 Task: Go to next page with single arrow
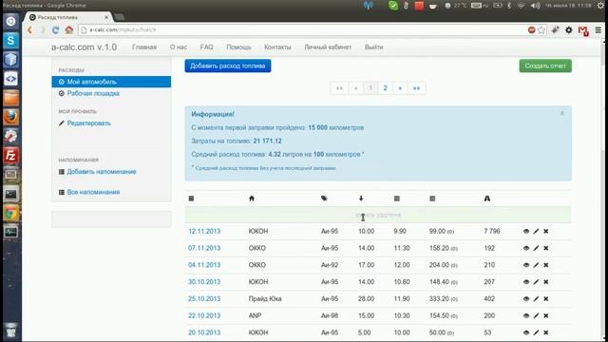click(400, 88)
